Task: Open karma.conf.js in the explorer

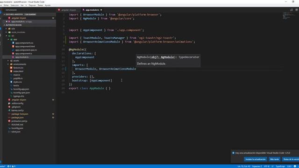Action: pyautogui.click(x=17, y=110)
